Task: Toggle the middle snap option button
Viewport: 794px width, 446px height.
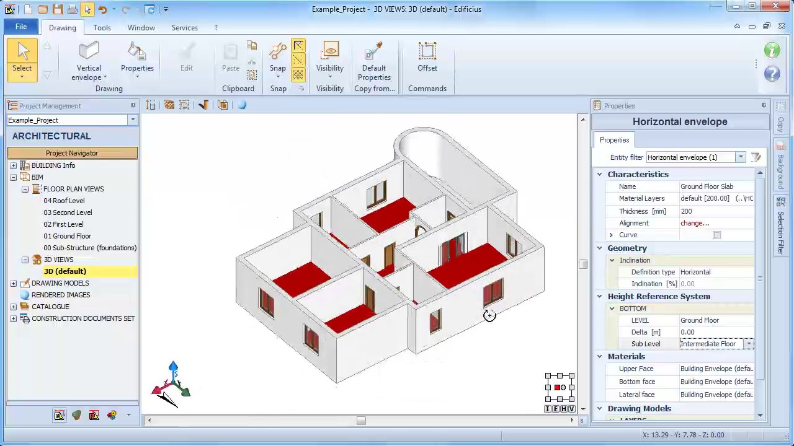Action: tap(298, 60)
